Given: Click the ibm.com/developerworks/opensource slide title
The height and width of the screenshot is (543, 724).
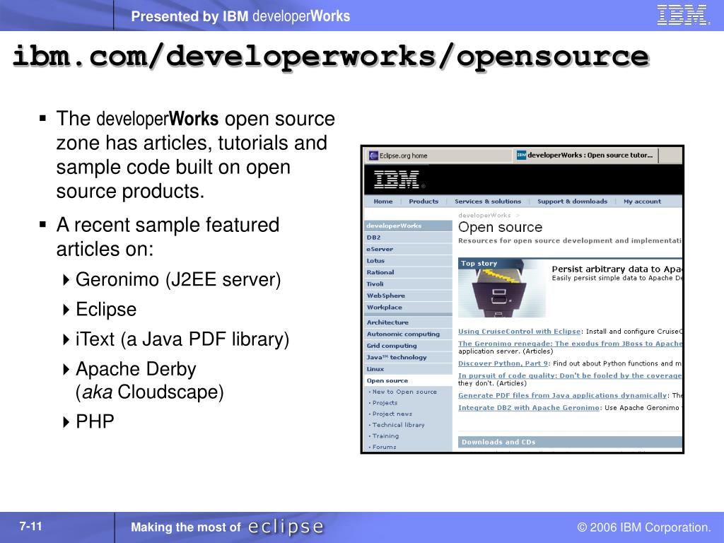Looking at the screenshot, I should tap(331, 57).
